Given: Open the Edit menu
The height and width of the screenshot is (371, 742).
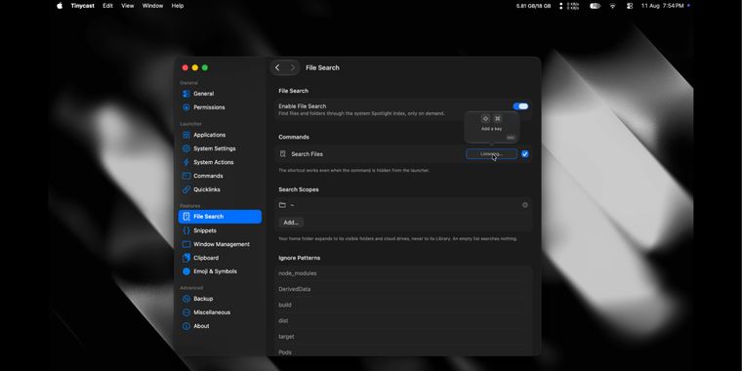Looking at the screenshot, I should pyautogui.click(x=108, y=6).
